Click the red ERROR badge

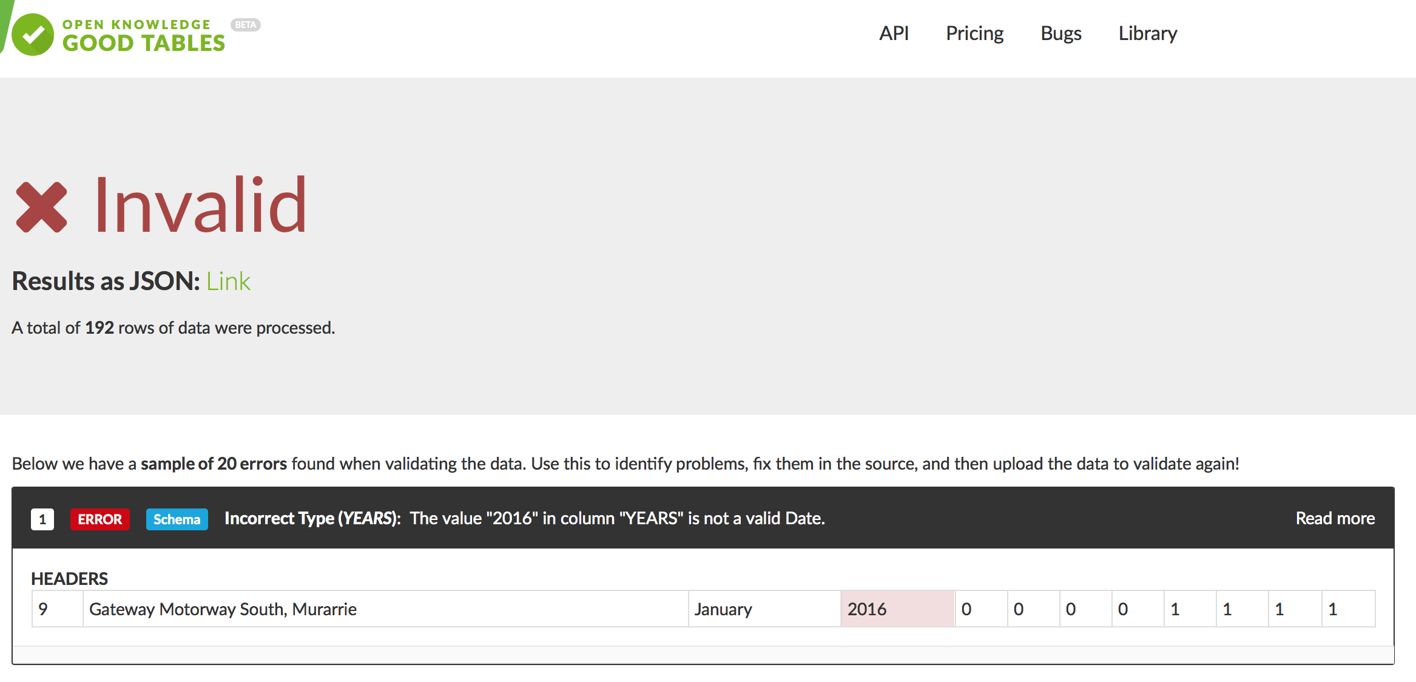tap(99, 519)
